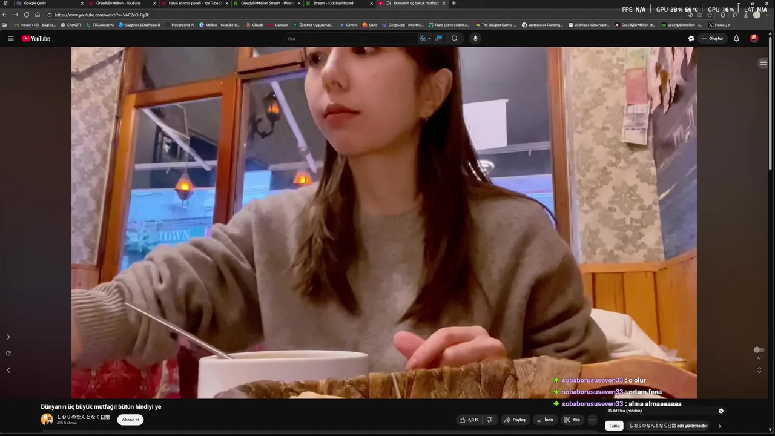Open the BTK Akademi bookmark
The width and height of the screenshot is (775, 436).
100,25
